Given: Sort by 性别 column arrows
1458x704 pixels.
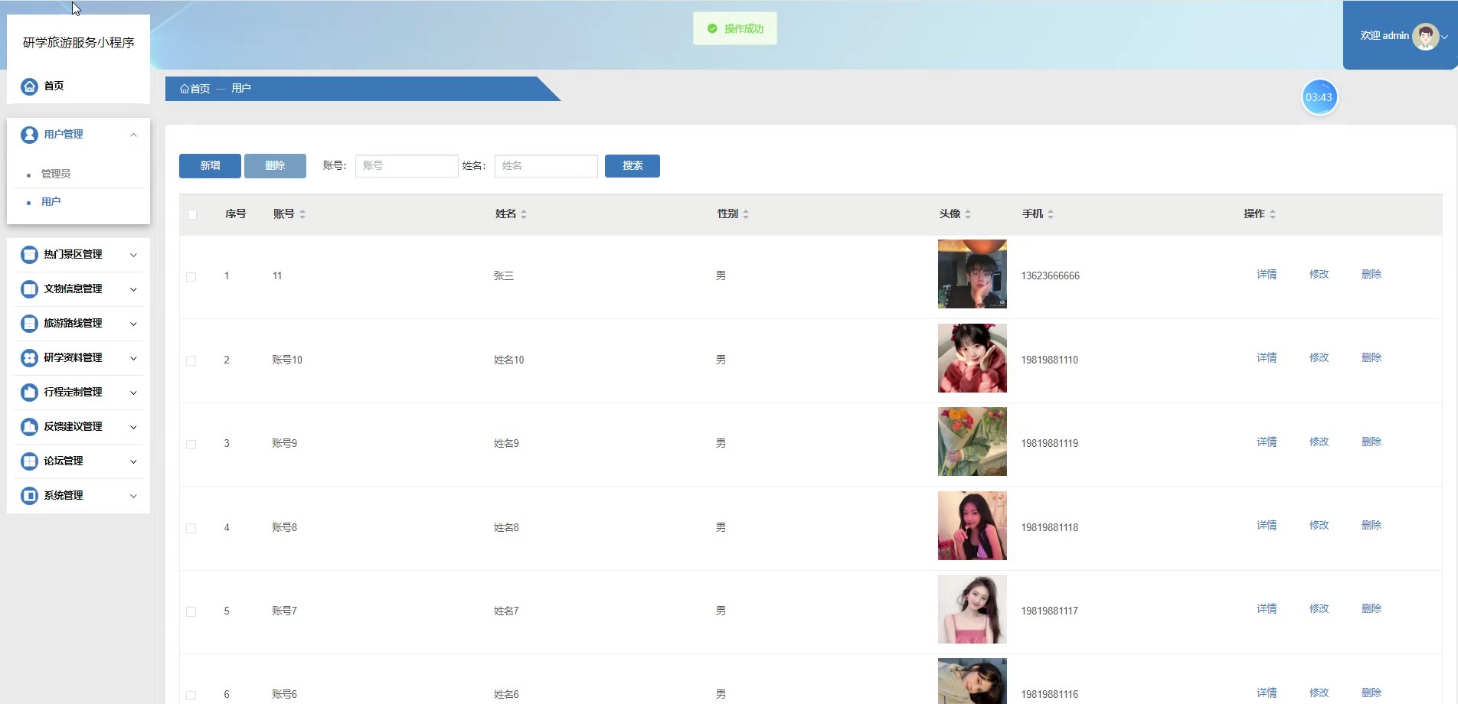Looking at the screenshot, I should click(746, 214).
